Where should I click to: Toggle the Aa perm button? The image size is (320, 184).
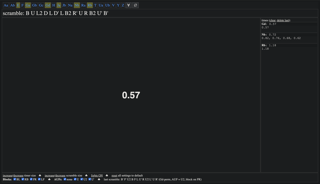coord(6,5)
